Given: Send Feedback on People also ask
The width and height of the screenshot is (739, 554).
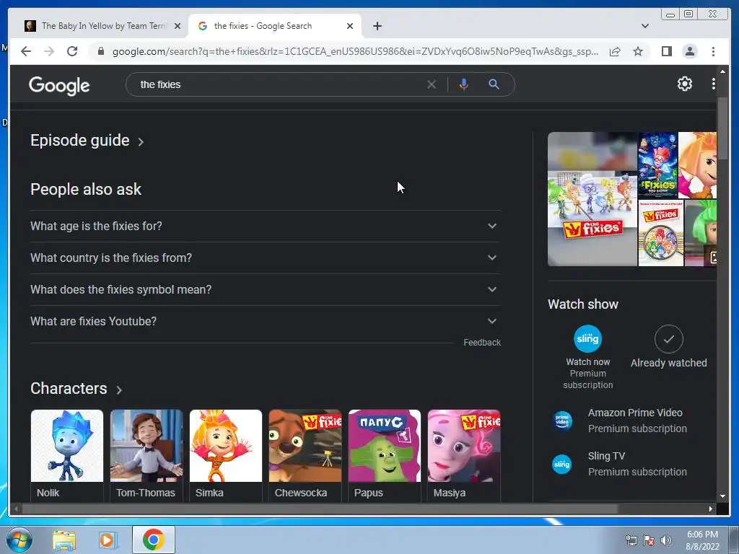Looking at the screenshot, I should [481, 343].
